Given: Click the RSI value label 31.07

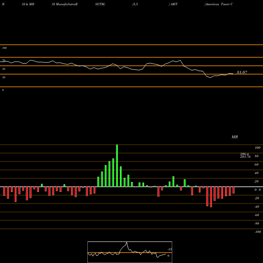Looking at the screenshot, I should click(242, 72).
